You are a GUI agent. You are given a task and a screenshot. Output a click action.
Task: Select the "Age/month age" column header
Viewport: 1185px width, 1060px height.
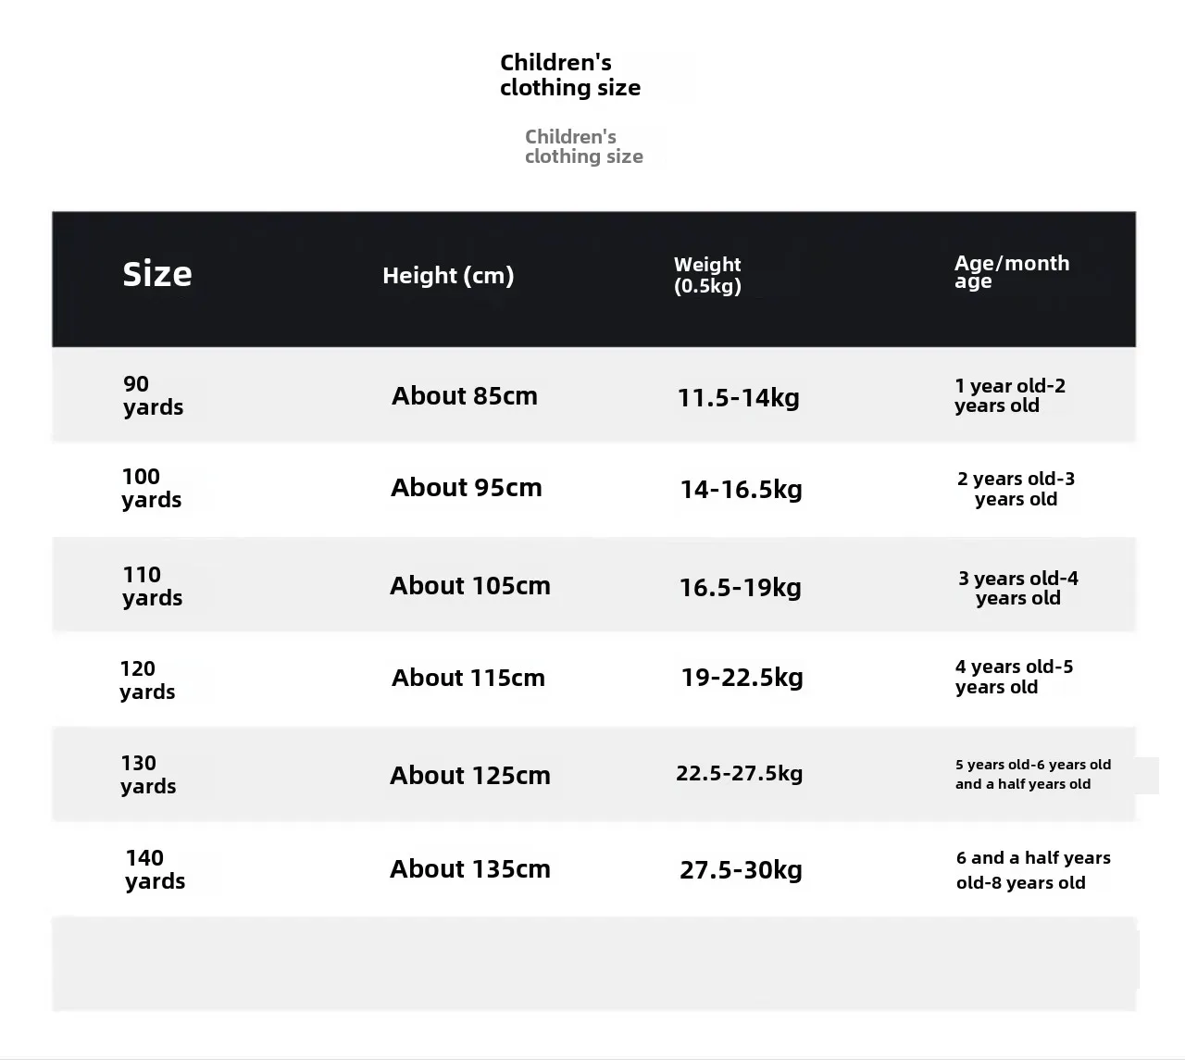(1011, 271)
